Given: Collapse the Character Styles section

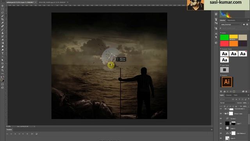Looking at the screenshot, I should pos(221,49).
